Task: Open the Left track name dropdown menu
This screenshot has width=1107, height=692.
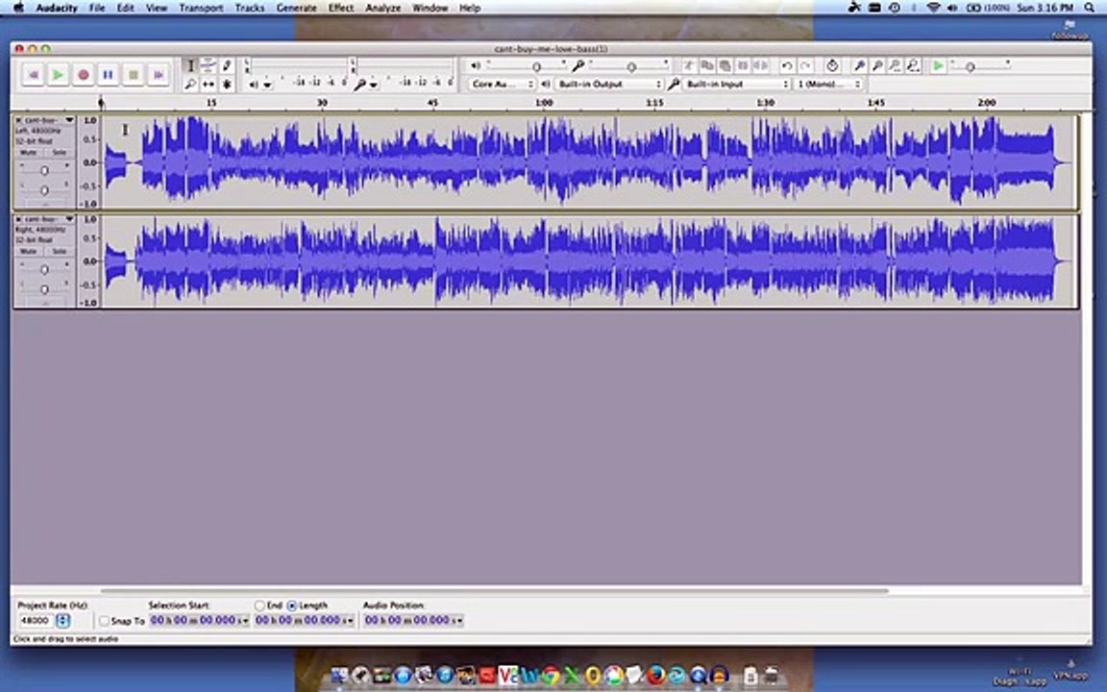Action: [x=69, y=120]
